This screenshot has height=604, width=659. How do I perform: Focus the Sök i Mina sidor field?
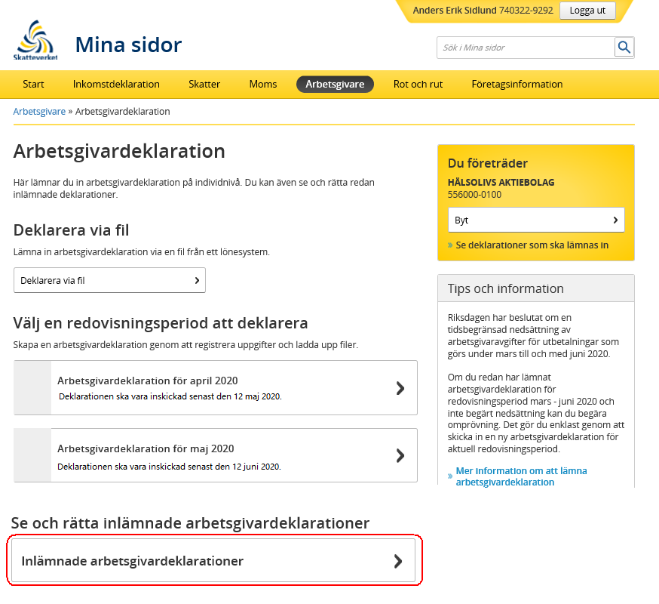coord(526,48)
